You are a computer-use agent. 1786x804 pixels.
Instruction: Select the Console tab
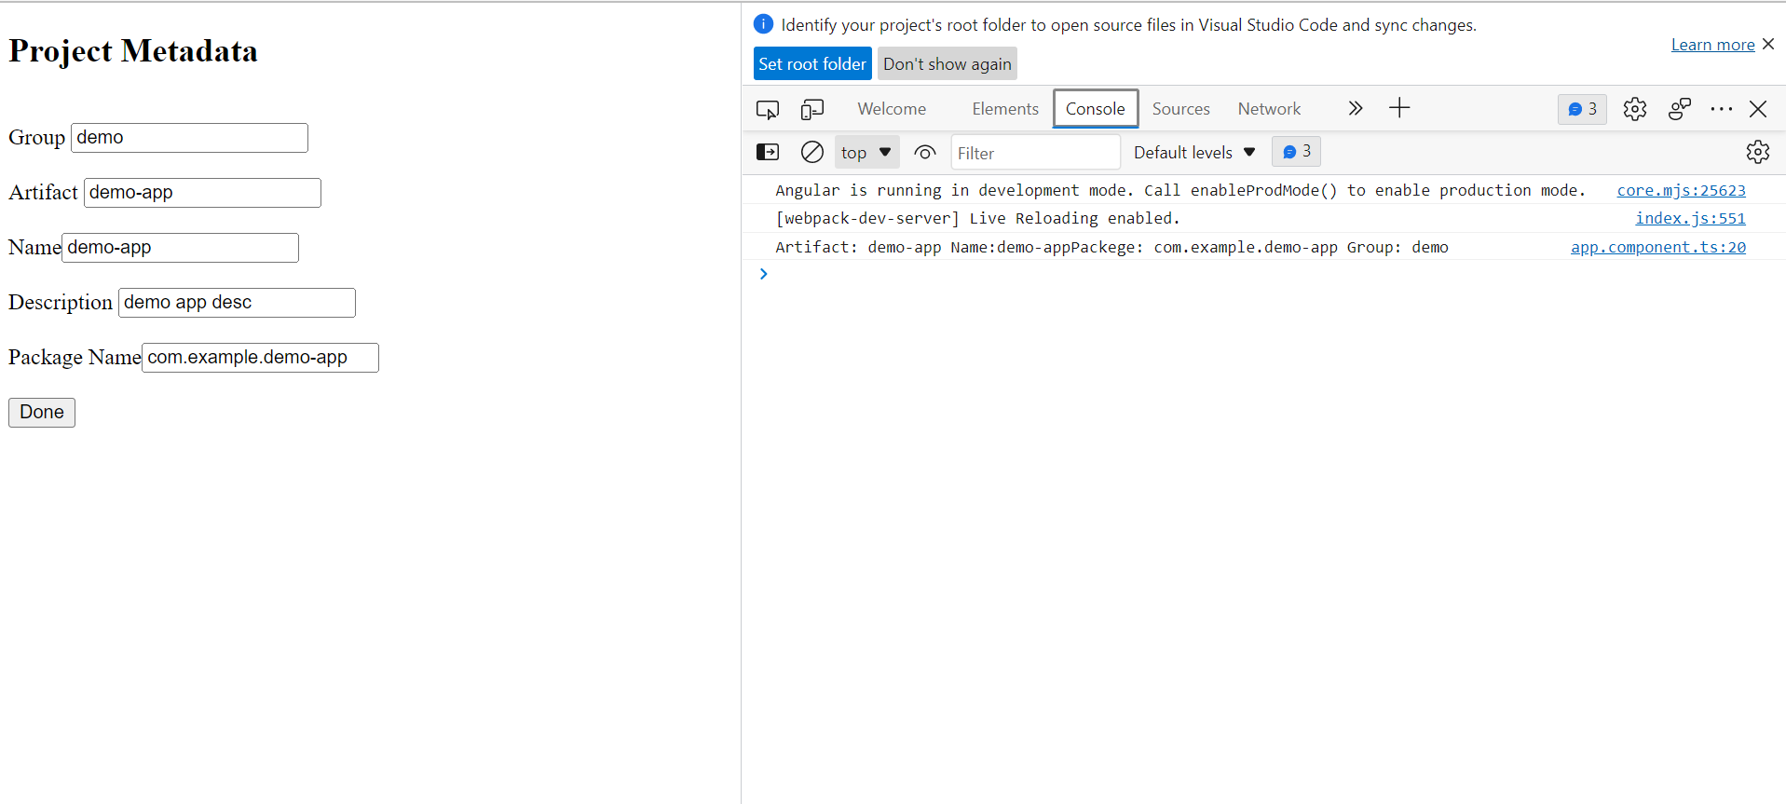1096,109
